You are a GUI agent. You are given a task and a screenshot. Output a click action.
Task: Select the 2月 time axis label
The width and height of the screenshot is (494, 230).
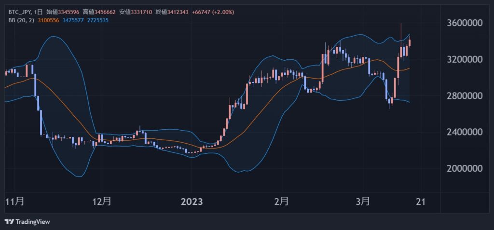click(281, 202)
